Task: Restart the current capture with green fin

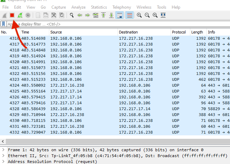Action: point(20,15)
